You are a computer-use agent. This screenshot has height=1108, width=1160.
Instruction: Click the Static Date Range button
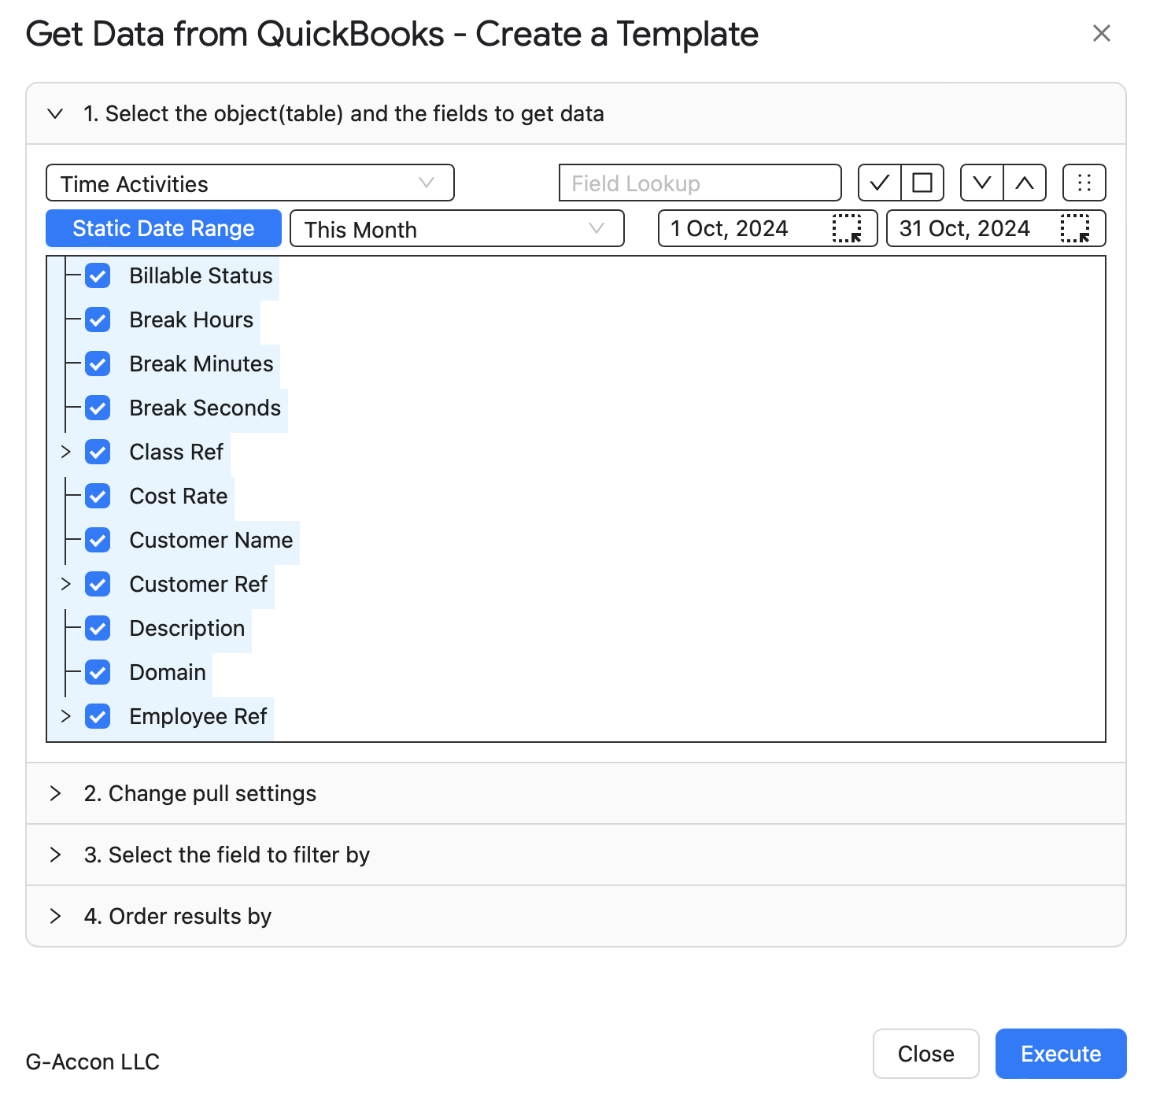click(x=164, y=228)
